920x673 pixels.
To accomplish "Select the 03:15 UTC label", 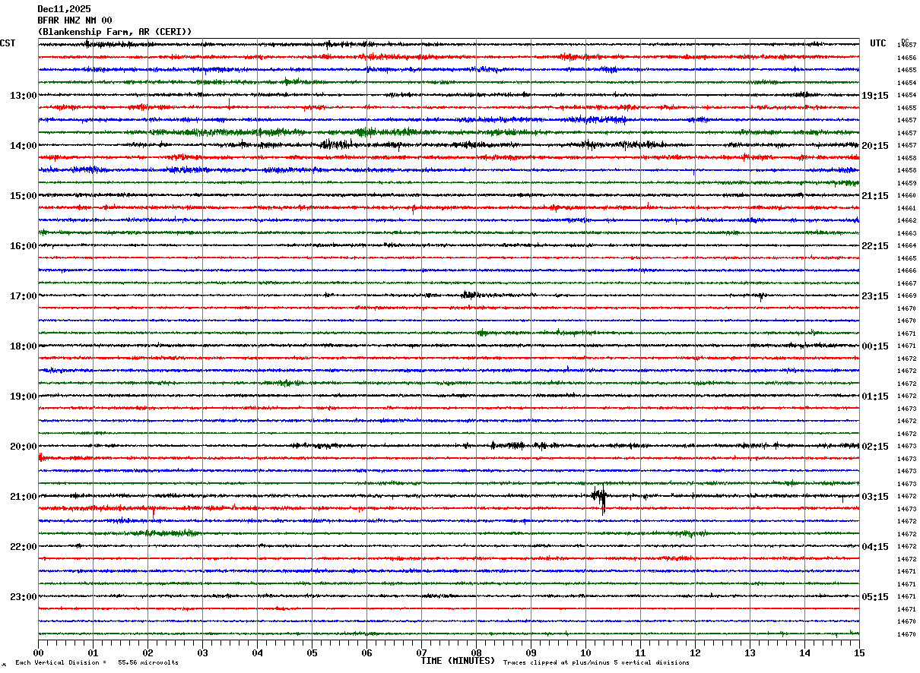I will pos(875,497).
